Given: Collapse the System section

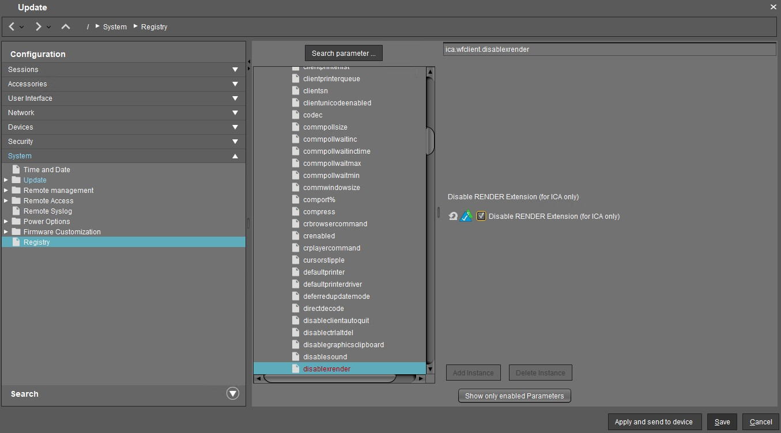Looking at the screenshot, I should click(x=235, y=156).
